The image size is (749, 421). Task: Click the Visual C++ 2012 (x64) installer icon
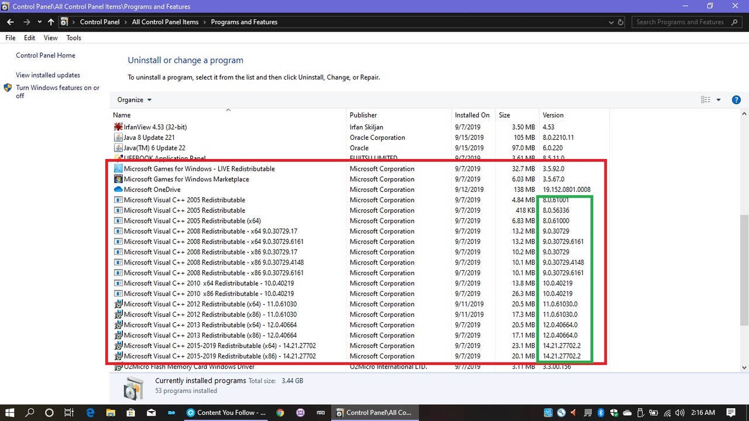118,304
